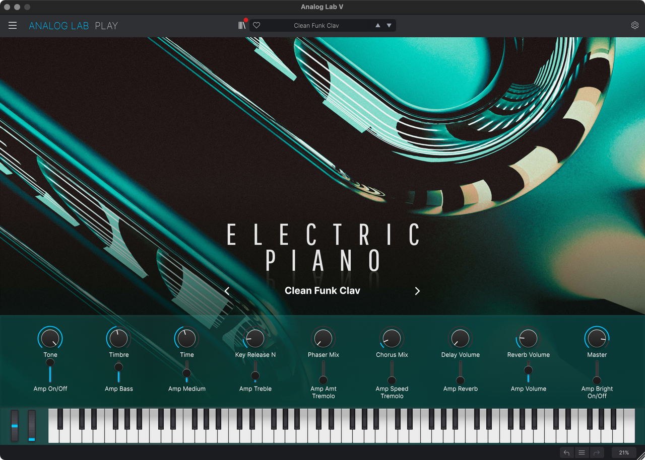The width and height of the screenshot is (645, 460).
Task: Click the 21% CPU meter button
Action: 624,452
